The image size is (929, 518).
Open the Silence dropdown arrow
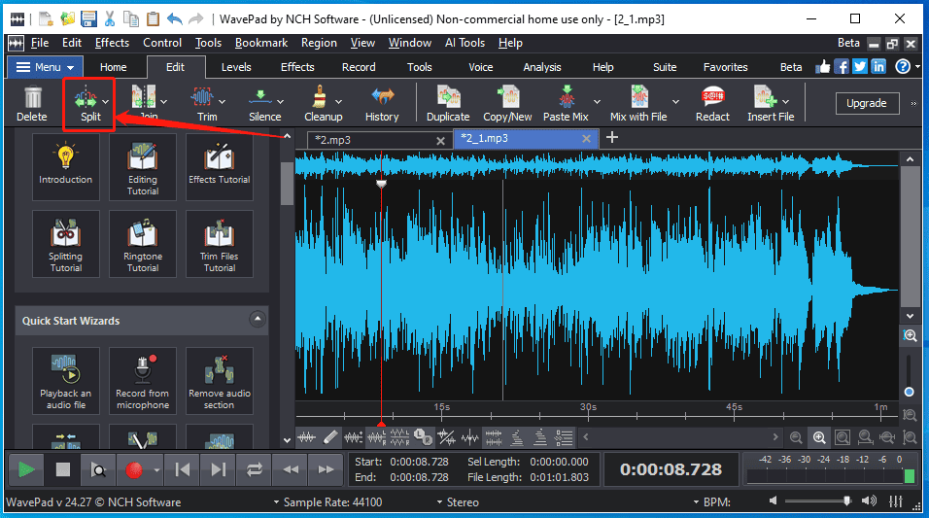280,101
